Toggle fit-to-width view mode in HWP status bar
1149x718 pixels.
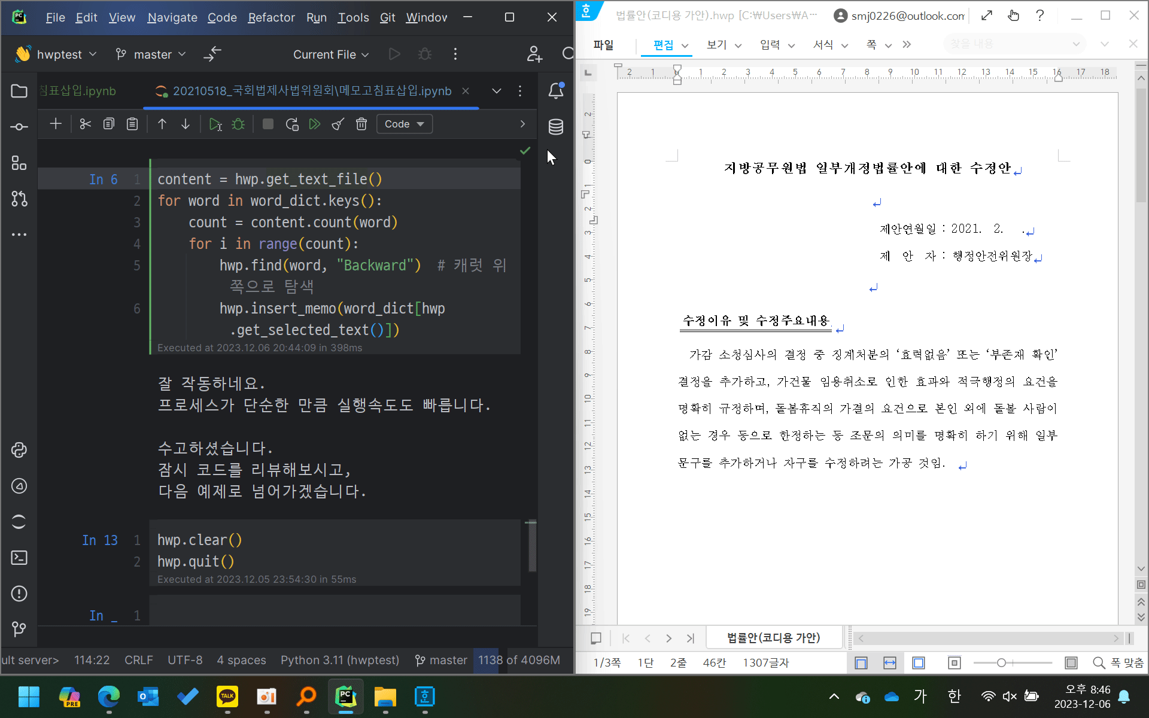point(890,662)
